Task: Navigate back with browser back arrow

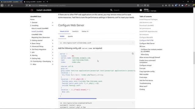Action: coord(2,5)
